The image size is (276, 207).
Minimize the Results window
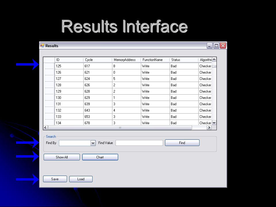pyautogui.click(x=210, y=46)
